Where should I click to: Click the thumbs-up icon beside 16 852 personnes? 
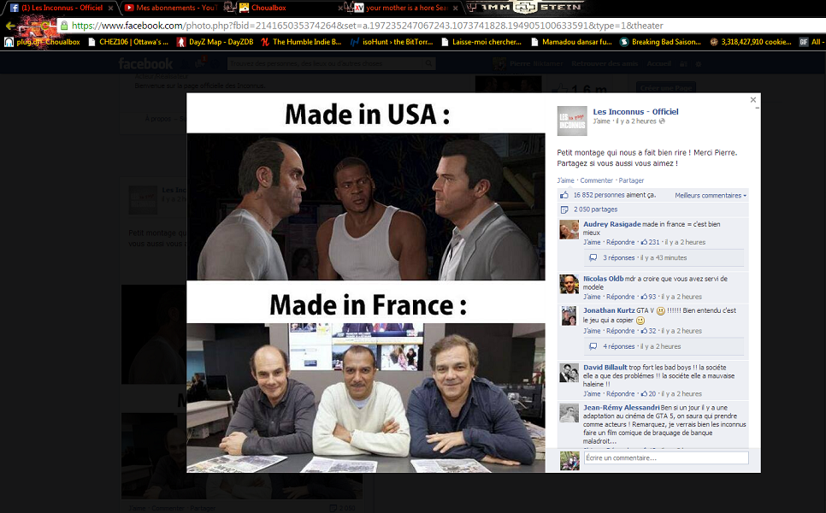coord(564,195)
